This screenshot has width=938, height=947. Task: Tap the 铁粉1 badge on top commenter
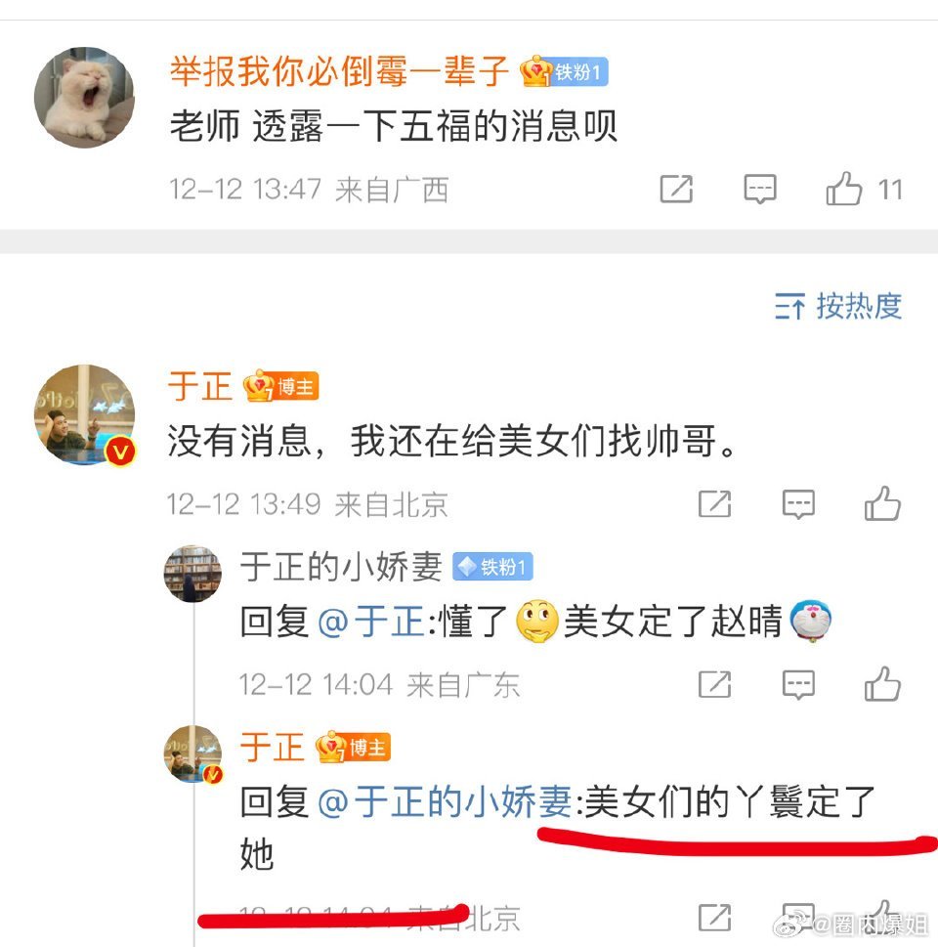(x=564, y=72)
